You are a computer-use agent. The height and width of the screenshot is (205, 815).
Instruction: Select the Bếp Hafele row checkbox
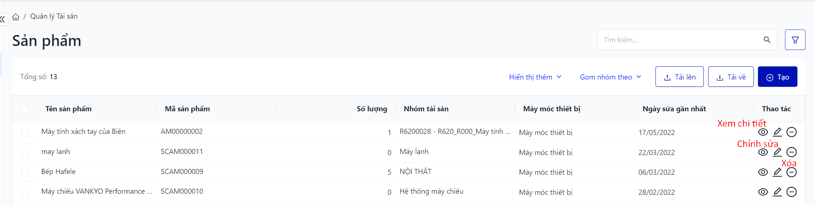pos(25,172)
